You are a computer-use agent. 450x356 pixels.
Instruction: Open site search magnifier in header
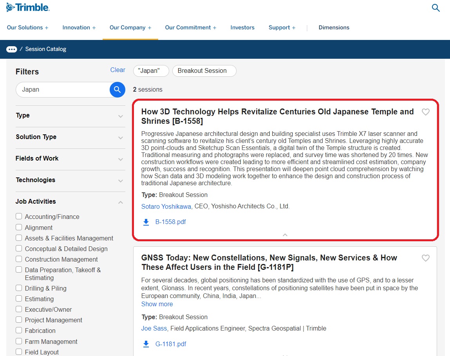tap(436, 8)
